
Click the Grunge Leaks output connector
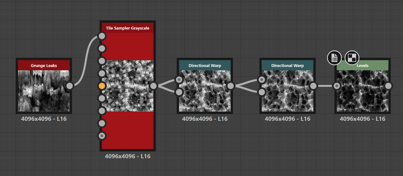pyautogui.click(x=69, y=86)
